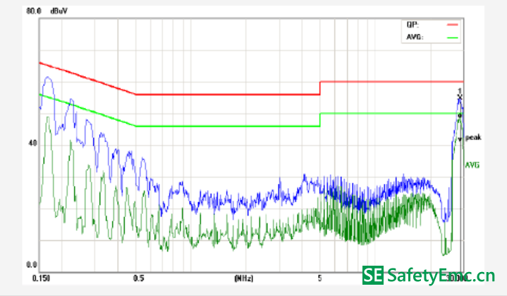
Task: Click the "dBuV" unit label
Action: (59, 11)
